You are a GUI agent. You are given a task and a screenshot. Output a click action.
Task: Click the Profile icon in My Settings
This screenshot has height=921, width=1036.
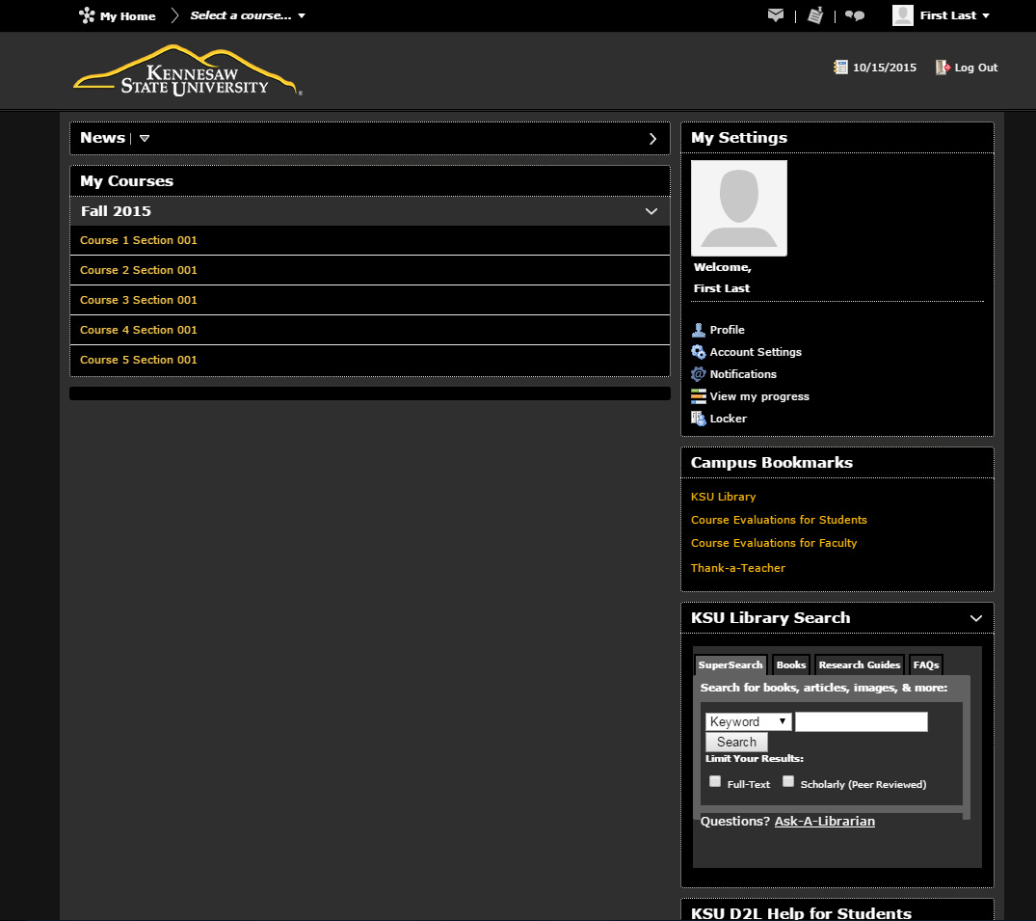[x=698, y=329]
